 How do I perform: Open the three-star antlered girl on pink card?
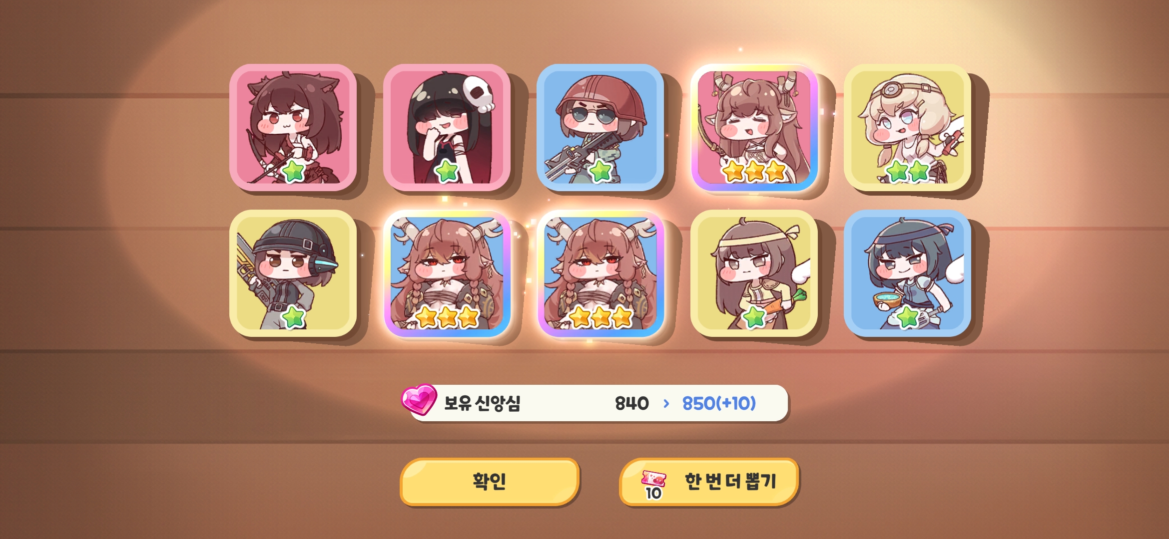click(x=754, y=127)
